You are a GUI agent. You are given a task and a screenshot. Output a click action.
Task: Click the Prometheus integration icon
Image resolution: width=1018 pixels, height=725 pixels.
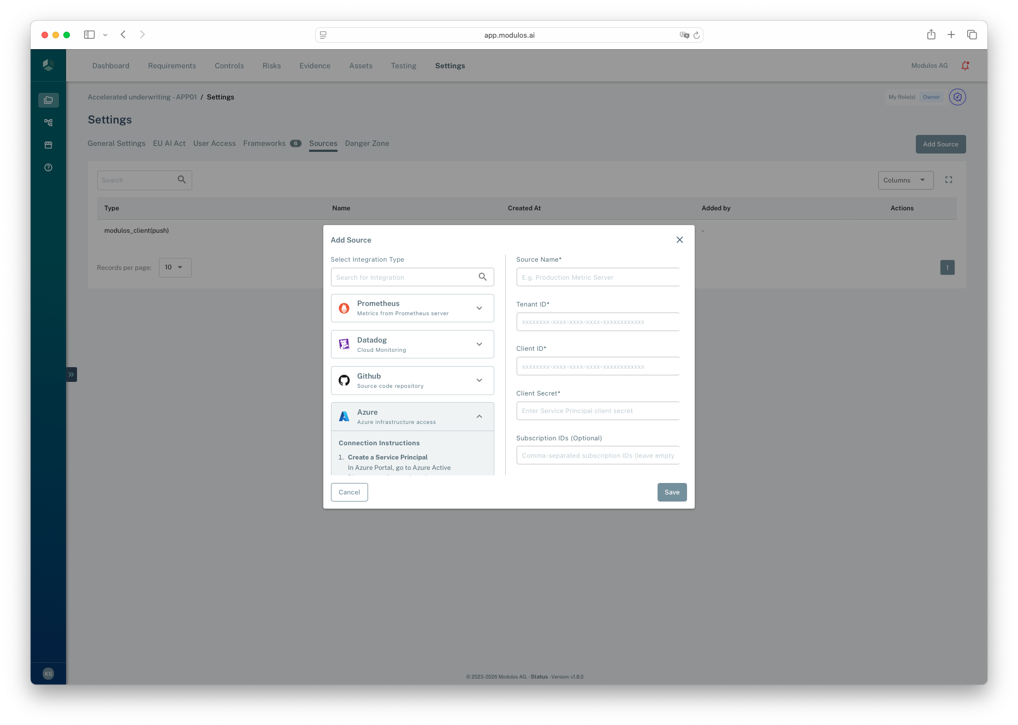[344, 308]
